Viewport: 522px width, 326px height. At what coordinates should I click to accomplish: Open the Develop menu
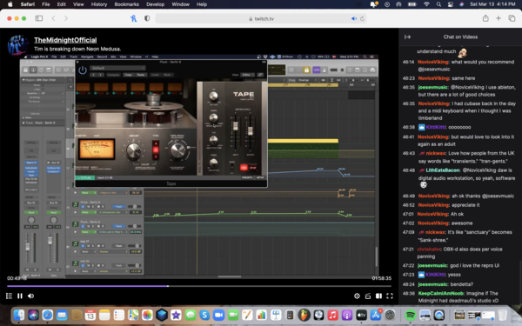155,4
